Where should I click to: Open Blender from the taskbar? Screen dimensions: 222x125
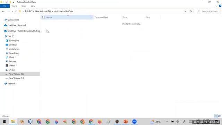[x=22, y=122]
